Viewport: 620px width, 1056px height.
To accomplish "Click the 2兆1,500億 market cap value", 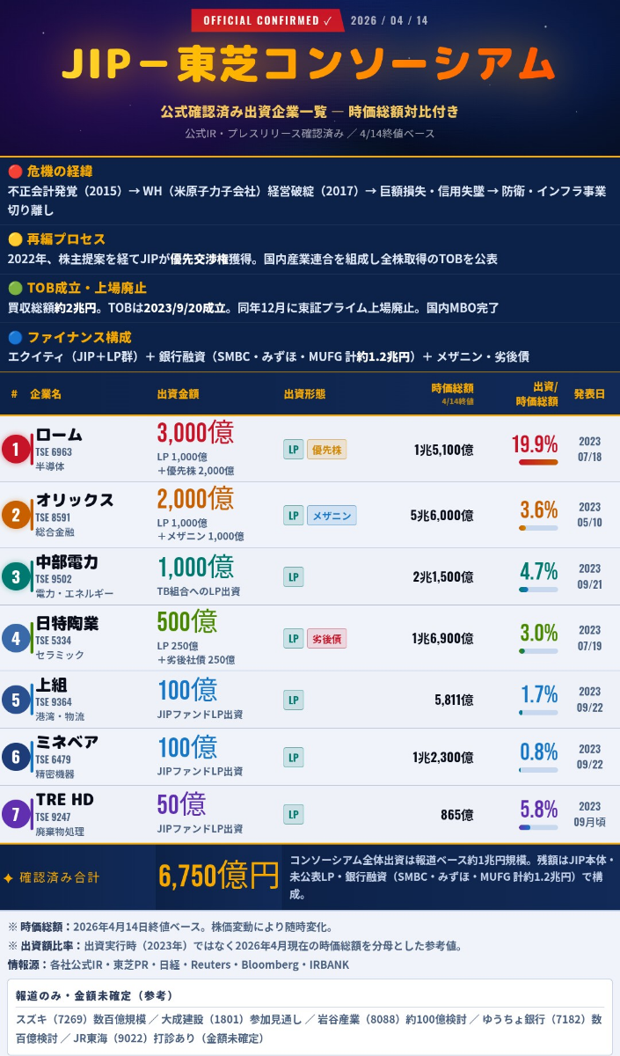I will [443, 577].
